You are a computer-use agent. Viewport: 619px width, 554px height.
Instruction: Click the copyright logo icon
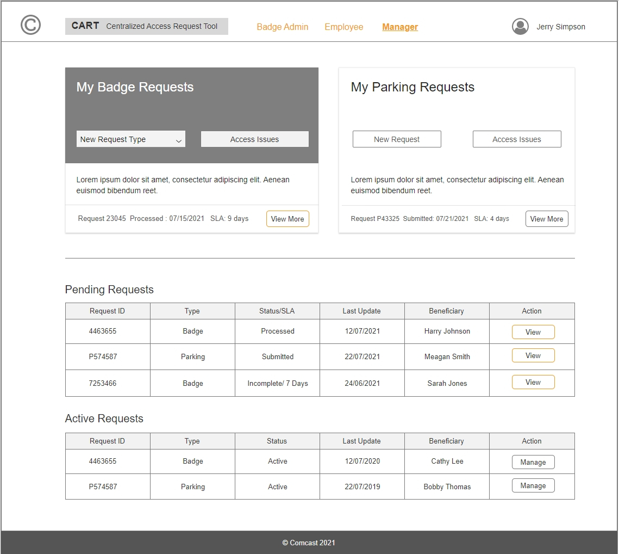30,25
